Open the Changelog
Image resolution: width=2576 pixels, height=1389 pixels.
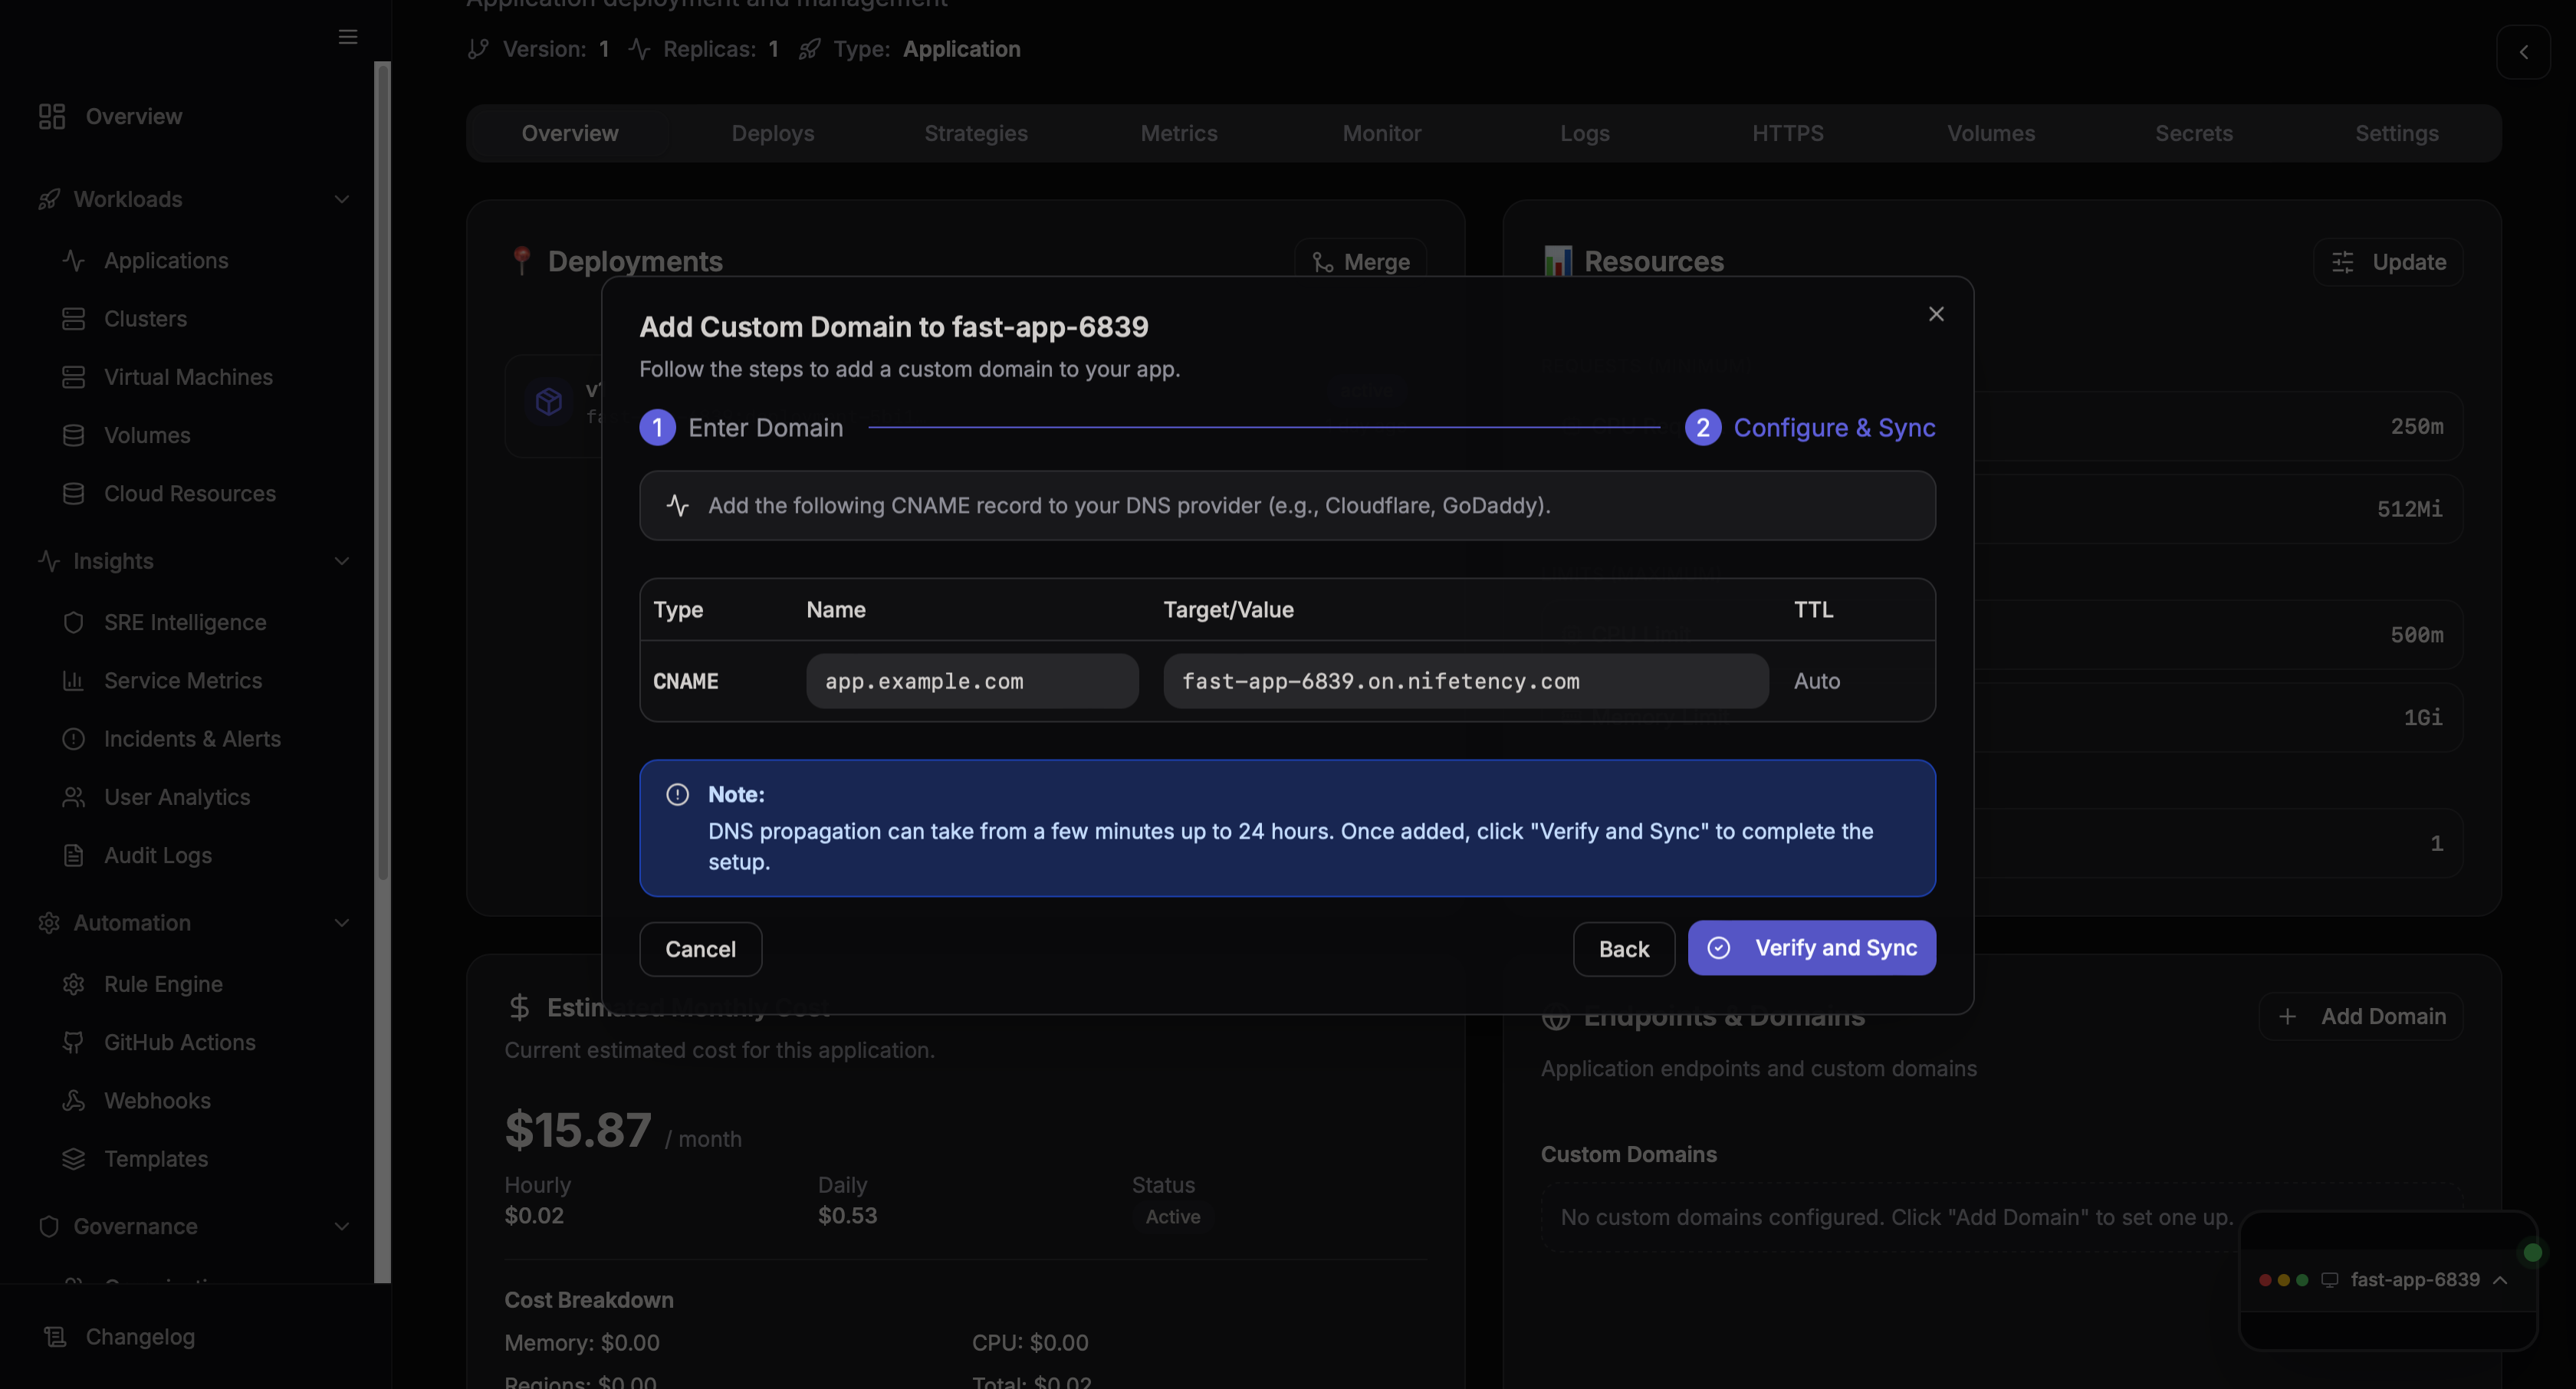coord(140,1337)
